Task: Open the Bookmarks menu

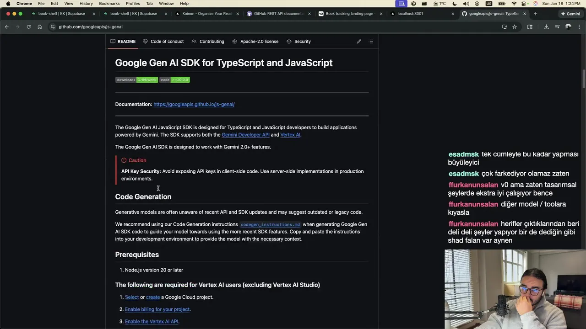Action: (x=109, y=3)
